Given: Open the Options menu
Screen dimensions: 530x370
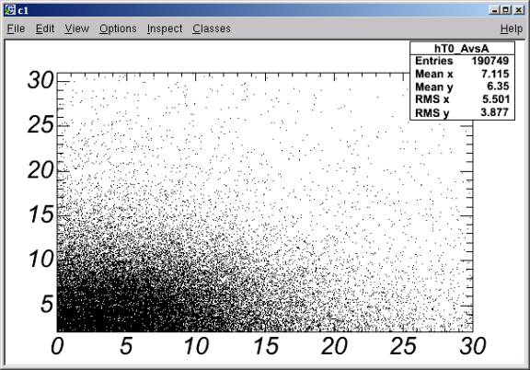Looking at the screenshot, I should pos(118,29).
